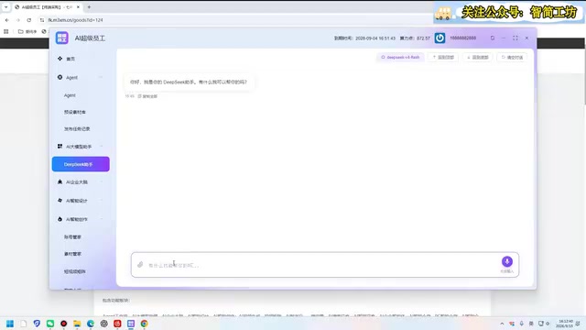Click 复制全部 under the greeting message
The height and width of the screenshot is (330, 586).
(147, 96)
